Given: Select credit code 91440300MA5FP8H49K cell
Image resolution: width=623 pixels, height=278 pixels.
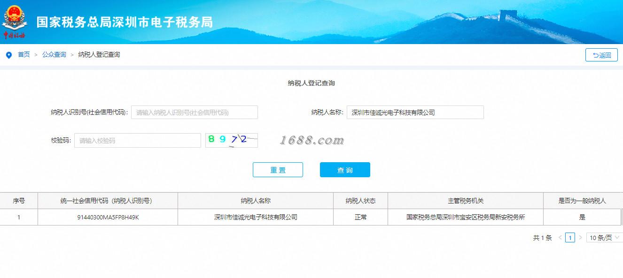Looking at the screenshot, I should click(x=108, y=217).
